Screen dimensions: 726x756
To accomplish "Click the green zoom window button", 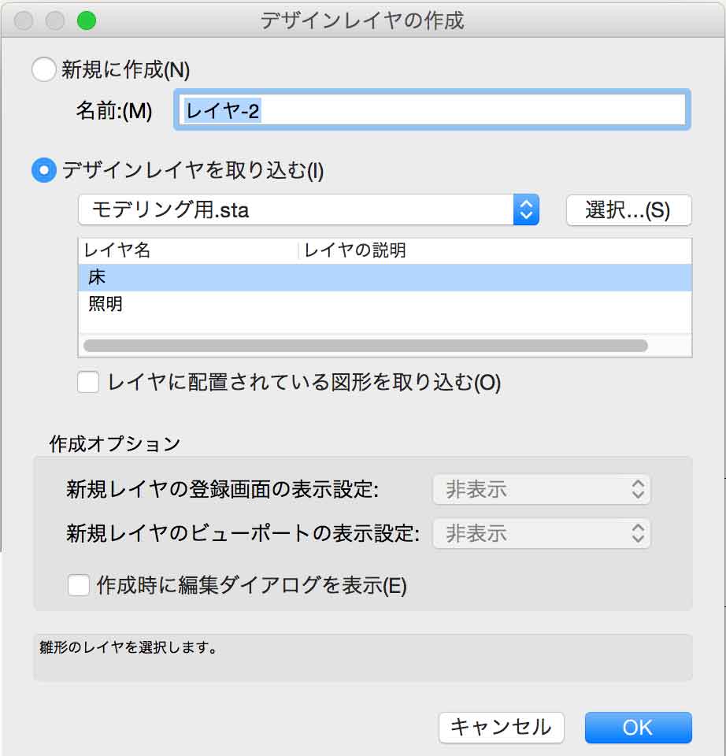I will click(x=87, y=20).
